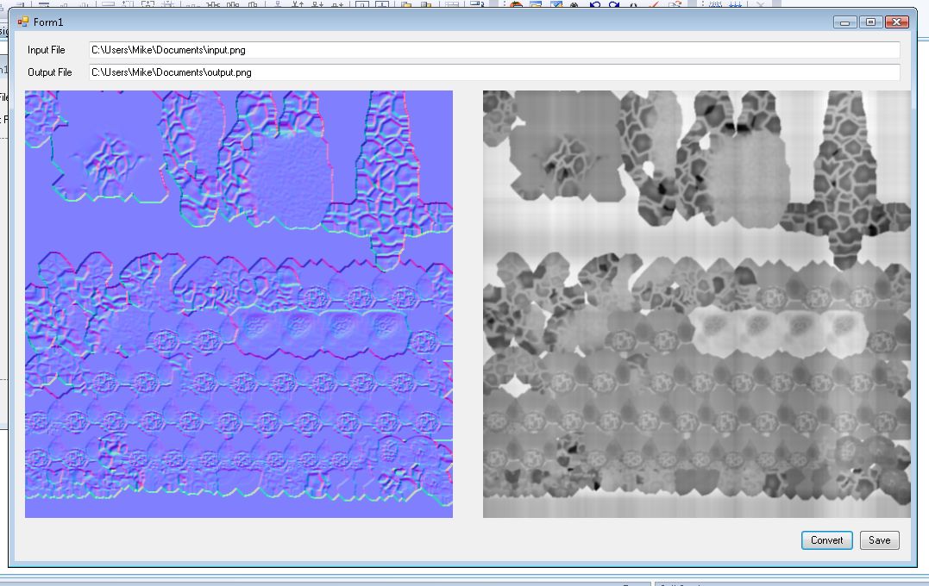The height and width of the screenshot is (586, 929).
Task: Click the Input File label
Action: click(x=47, y=51)
